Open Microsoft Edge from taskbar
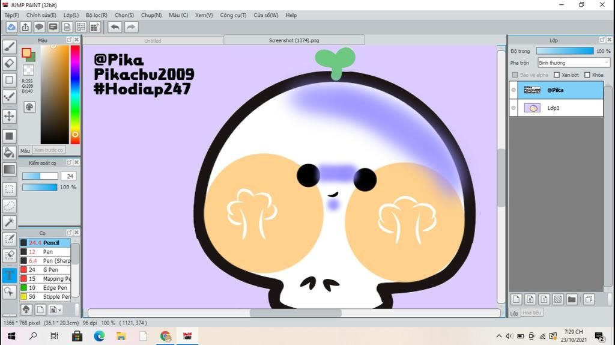615x345 pixels. 99,336
